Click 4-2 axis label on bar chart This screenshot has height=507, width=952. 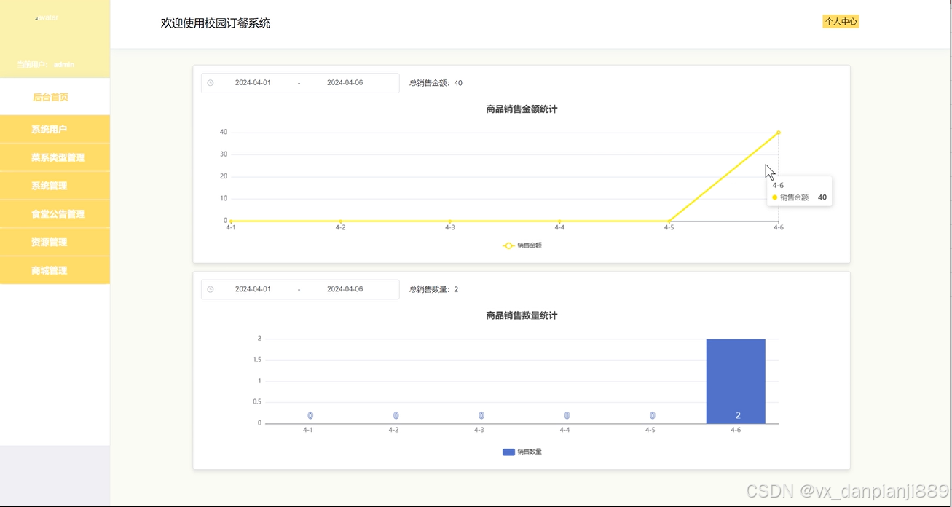pos(393,430)
